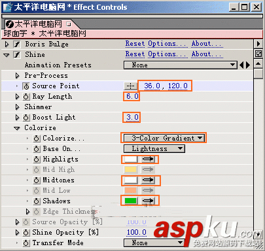Open the Effect Controls panel flyout menu
Image resolution: width=265 pixels, height=251 pixels.
(x=258, y=44)
